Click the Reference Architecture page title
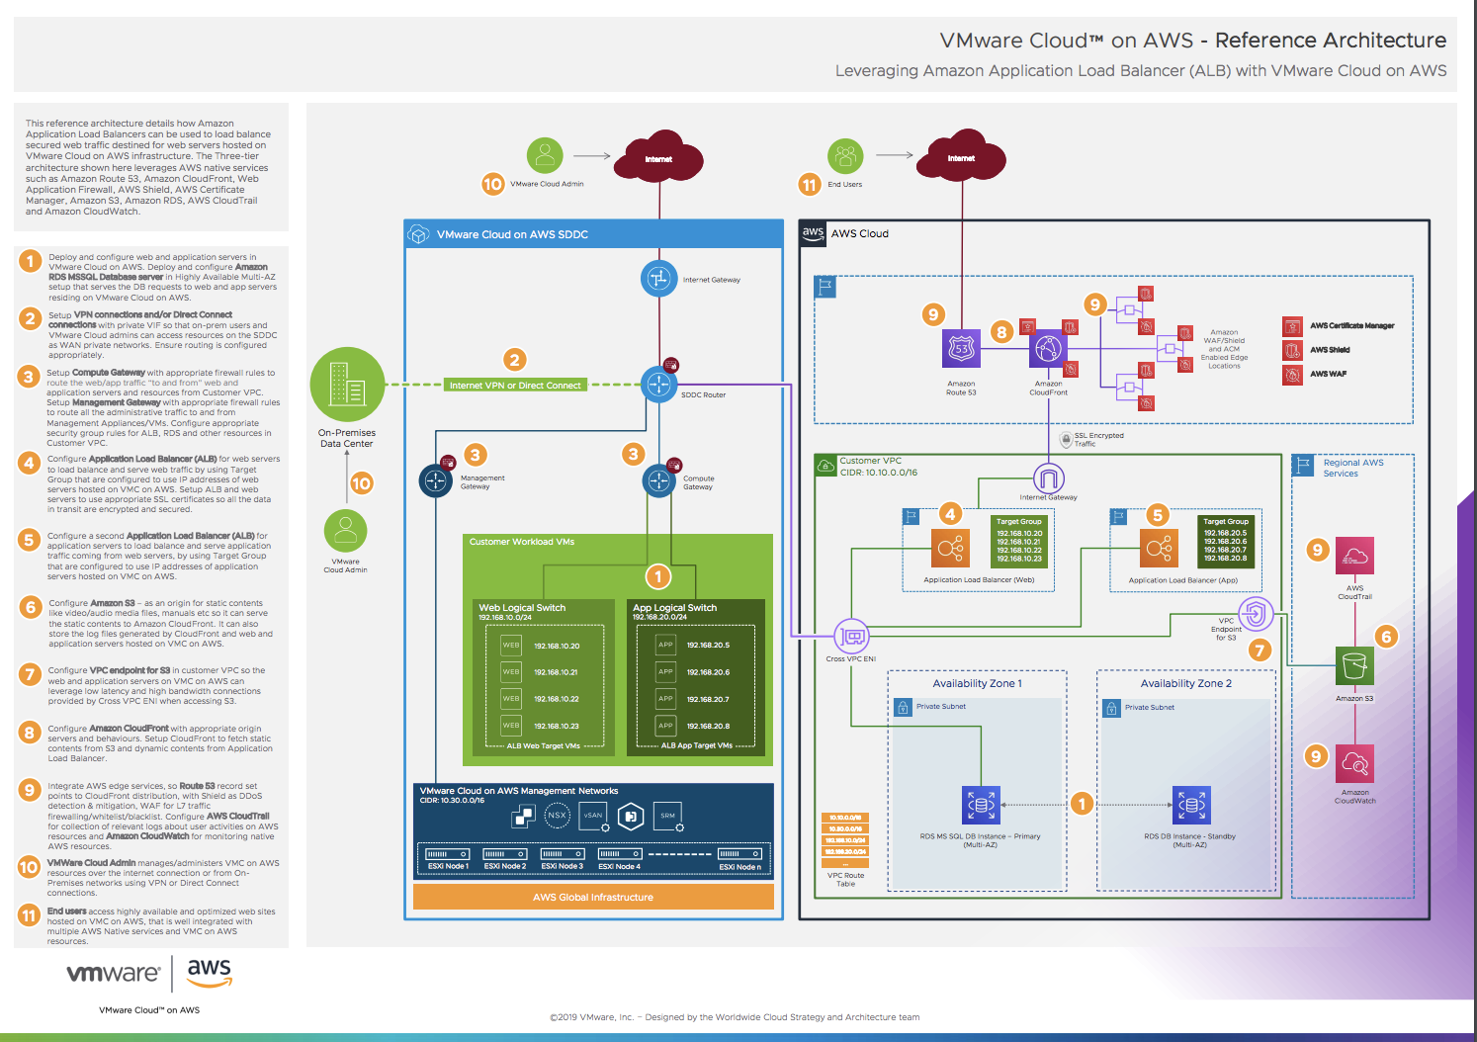The width and height of the screenshot is (1477, 1042). coord(1193,41)
